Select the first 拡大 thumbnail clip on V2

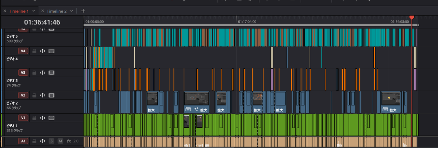tap(153, 102)
